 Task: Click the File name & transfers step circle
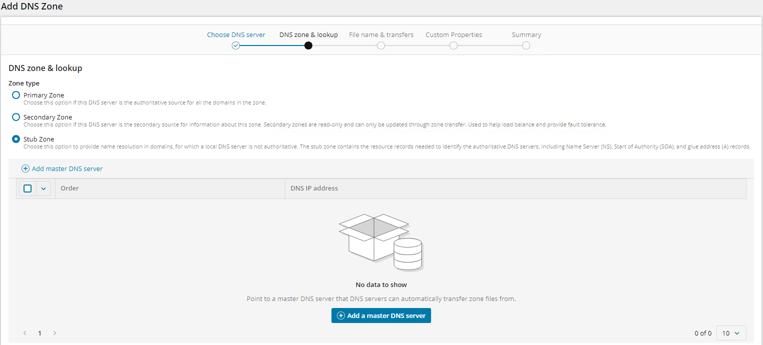[x=381, y=45]
